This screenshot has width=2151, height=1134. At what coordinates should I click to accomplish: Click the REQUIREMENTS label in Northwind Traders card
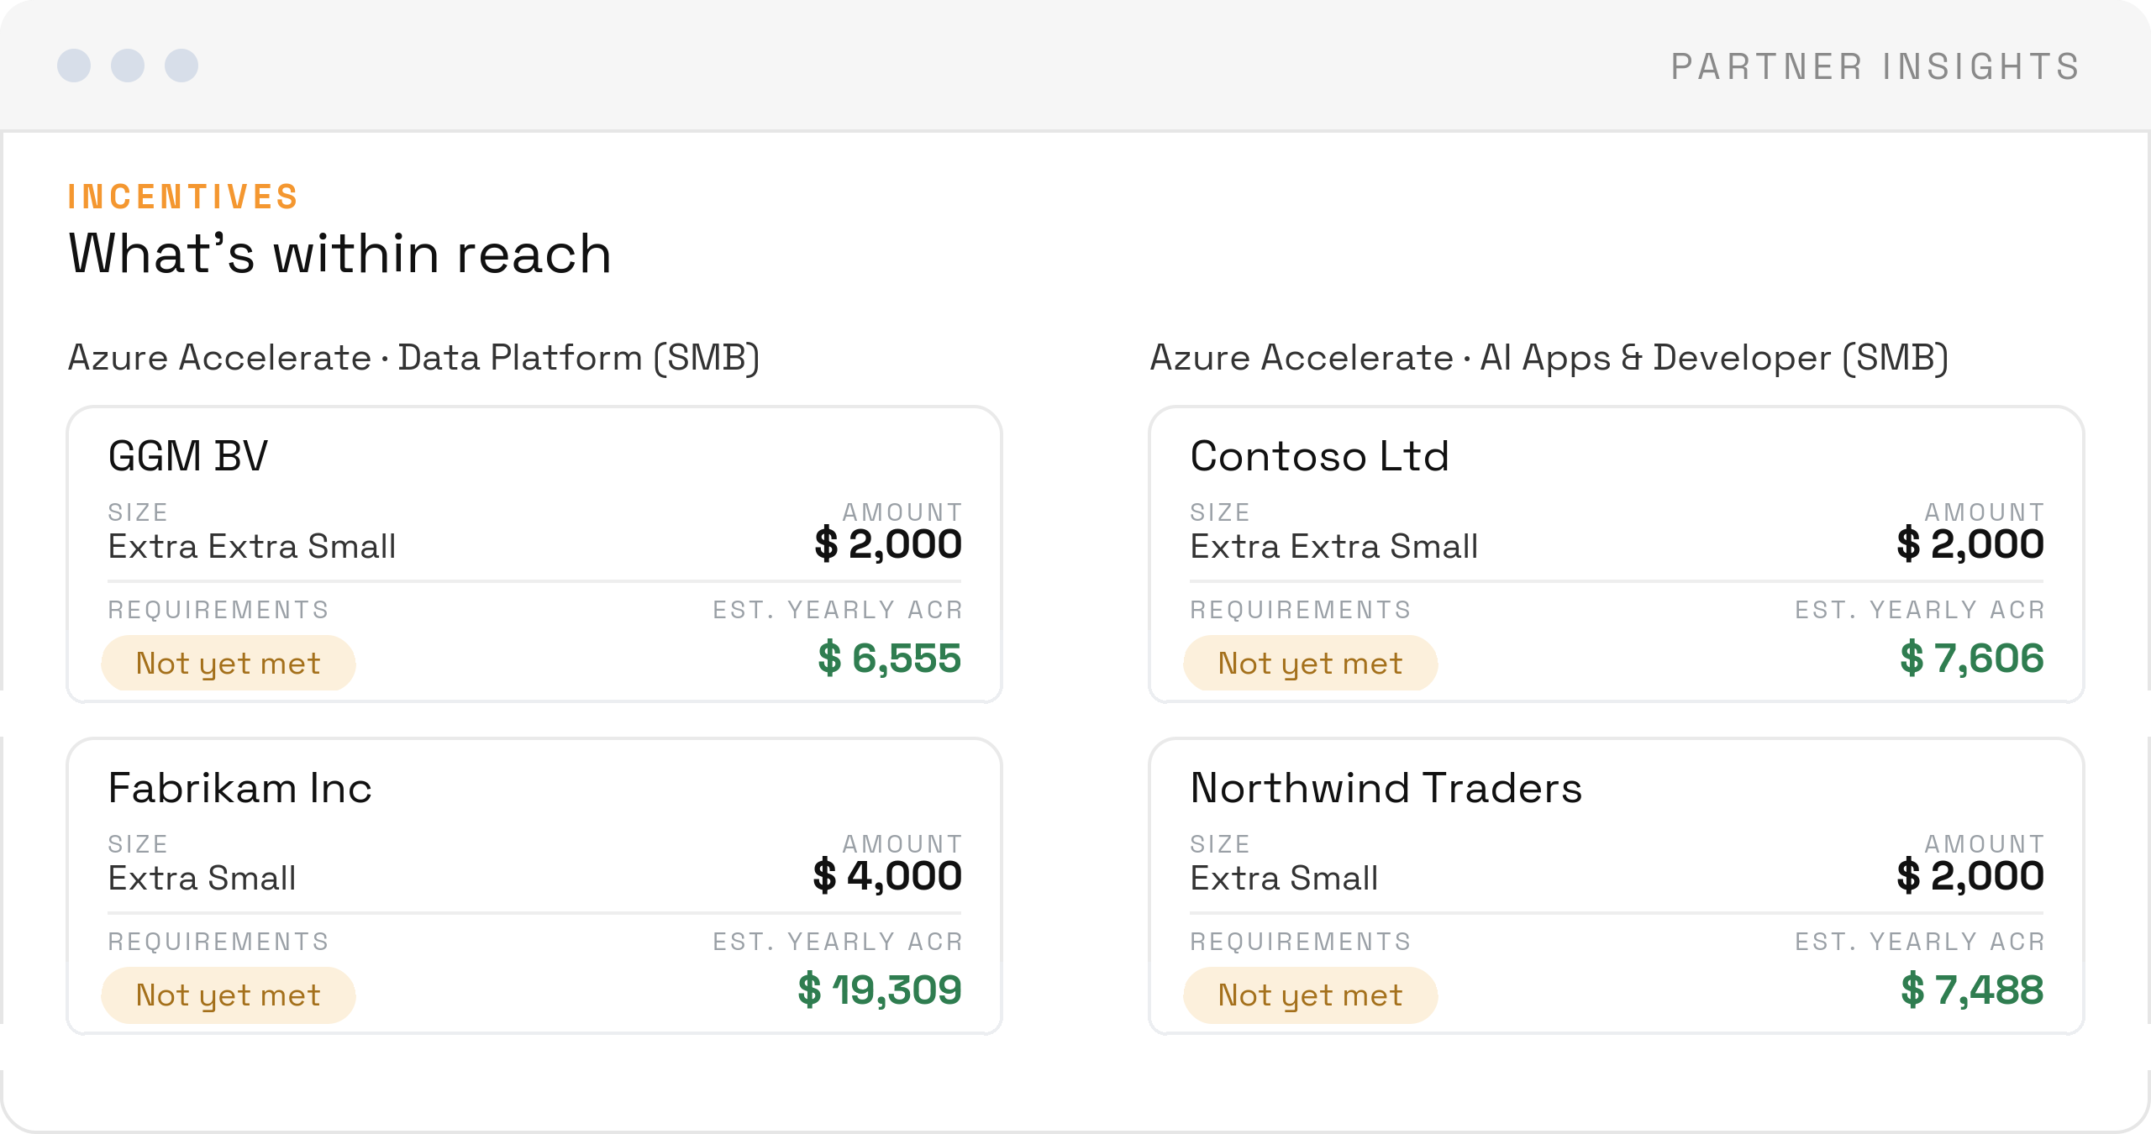pos(1301,942)
